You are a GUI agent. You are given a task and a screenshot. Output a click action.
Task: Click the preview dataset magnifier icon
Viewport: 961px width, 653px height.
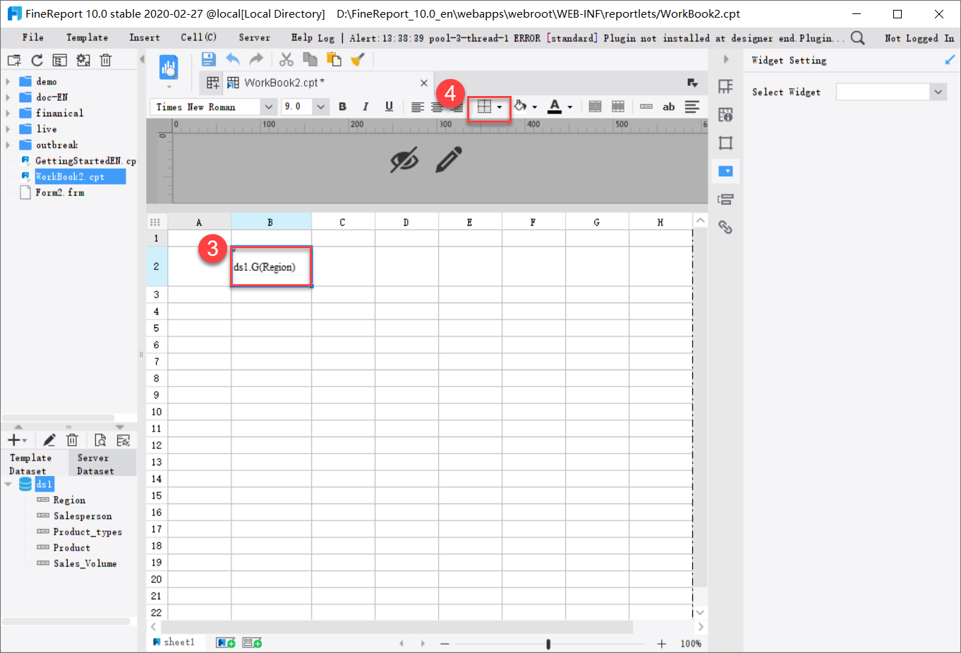(x=99, y=439)
